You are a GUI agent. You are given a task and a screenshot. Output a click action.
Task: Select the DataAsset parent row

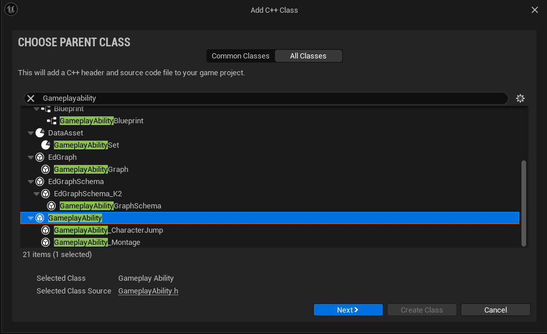[x=270, y=133]
